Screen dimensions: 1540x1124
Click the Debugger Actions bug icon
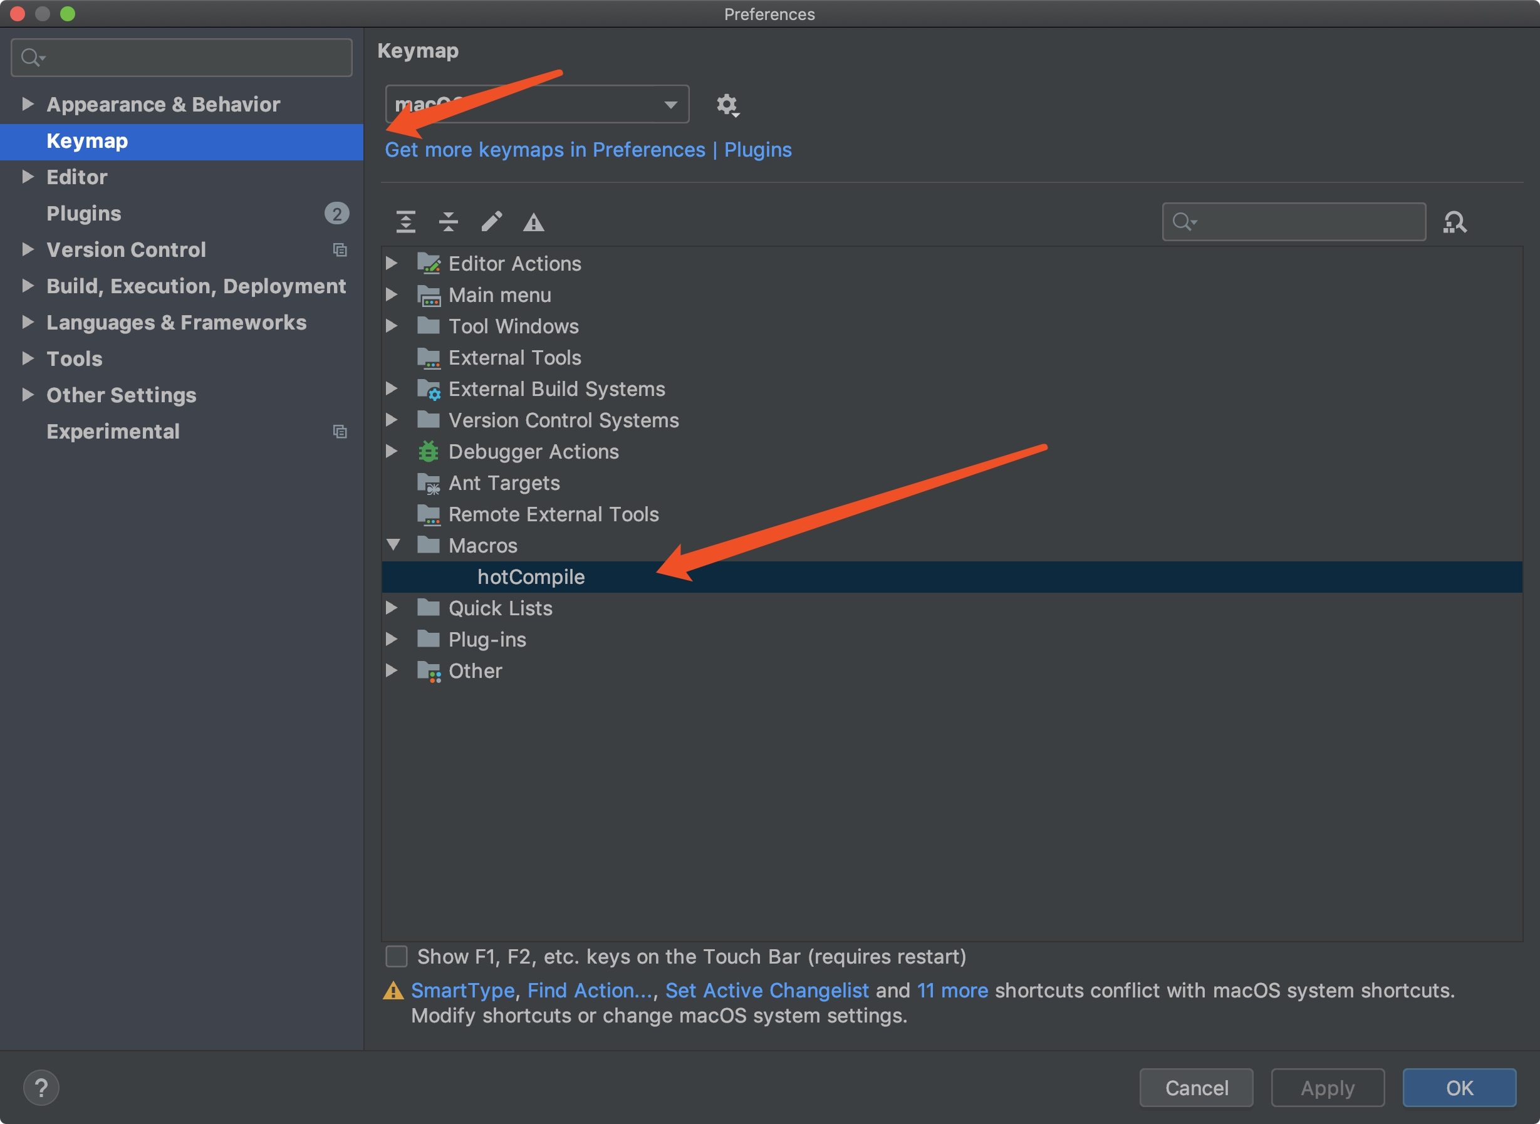[428, 452]
